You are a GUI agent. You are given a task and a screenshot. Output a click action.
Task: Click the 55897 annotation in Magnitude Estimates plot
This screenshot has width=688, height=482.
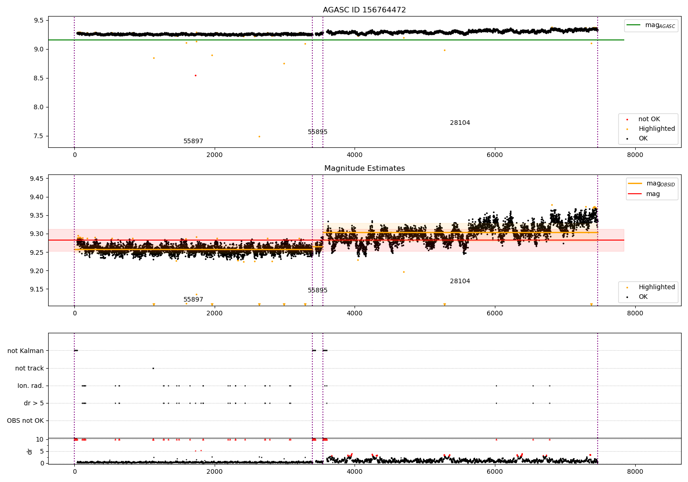point(193,300)
